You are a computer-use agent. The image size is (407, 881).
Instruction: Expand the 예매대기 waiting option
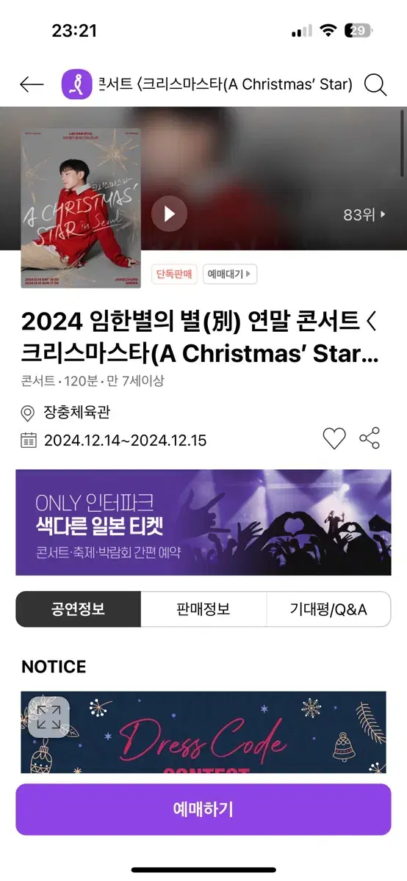click(230, 275)
